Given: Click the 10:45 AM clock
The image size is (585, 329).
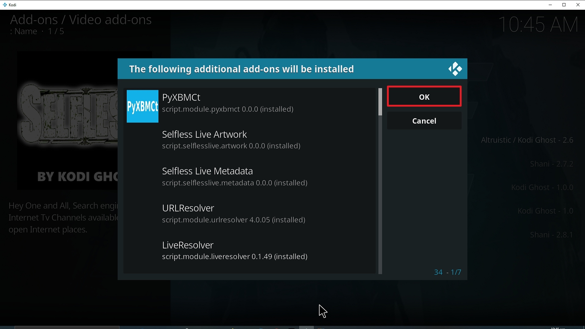Looking at the screenshot, I should 538,24.
